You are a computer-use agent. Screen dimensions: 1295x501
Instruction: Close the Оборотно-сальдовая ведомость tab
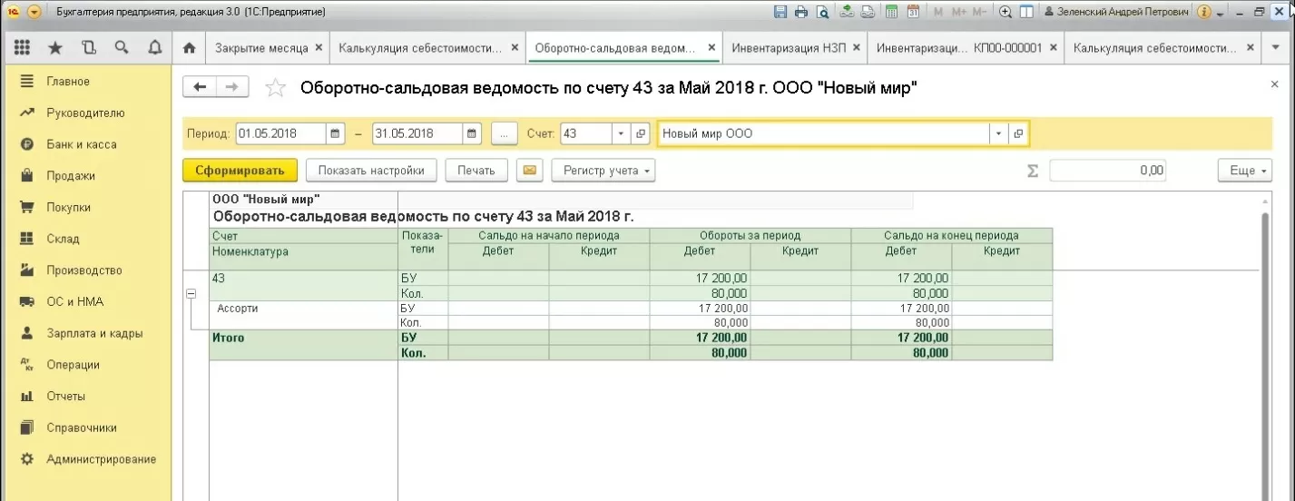(711, 47)
